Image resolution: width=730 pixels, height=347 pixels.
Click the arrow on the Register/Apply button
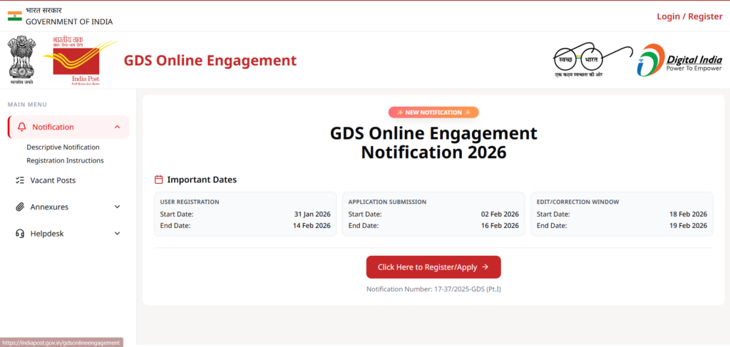coord(485,267)
